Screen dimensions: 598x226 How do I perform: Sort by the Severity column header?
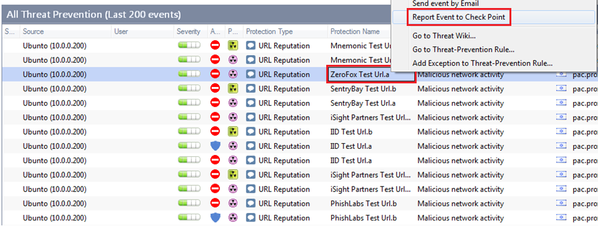click(188, 31)
